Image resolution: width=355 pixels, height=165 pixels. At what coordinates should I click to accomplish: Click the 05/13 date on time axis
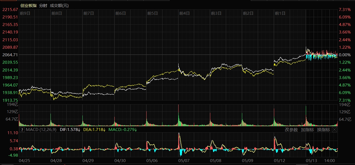point(311,161)
